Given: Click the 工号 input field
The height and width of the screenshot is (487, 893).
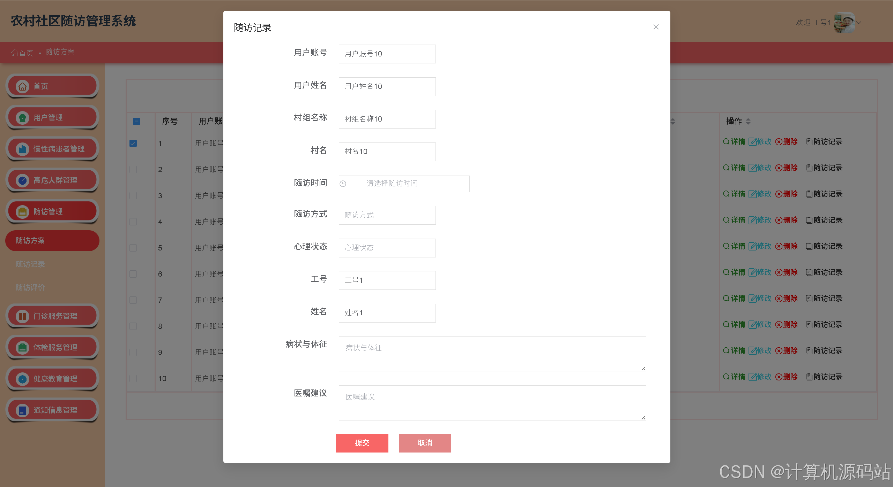Looking at the screenshot, I should click(x=387, y=280).
